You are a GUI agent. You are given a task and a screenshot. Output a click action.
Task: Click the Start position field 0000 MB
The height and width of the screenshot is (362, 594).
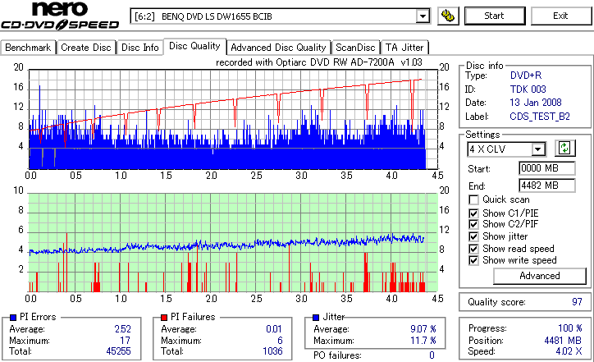[x=546, y=168]
